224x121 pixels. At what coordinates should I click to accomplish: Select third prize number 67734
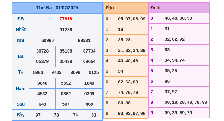coord(89,51)
